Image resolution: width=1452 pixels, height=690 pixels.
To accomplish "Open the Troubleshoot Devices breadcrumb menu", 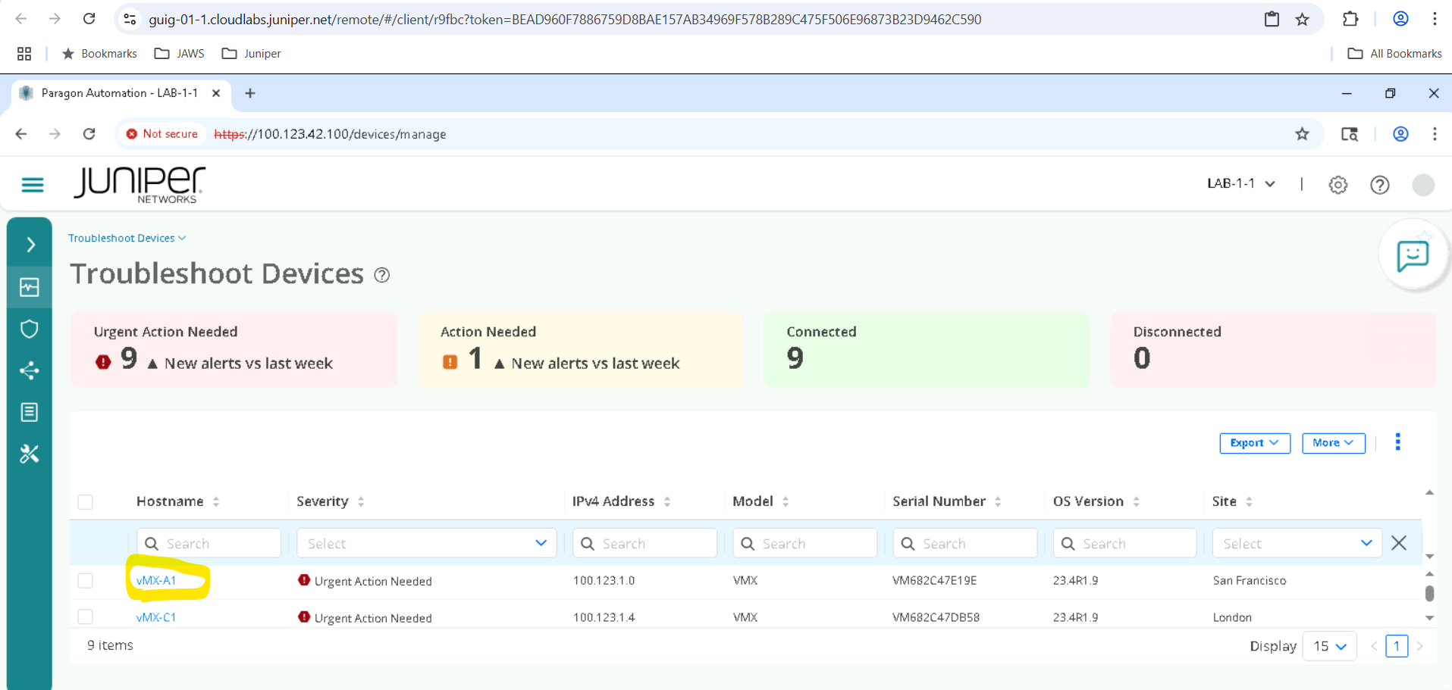I will 127,238.
